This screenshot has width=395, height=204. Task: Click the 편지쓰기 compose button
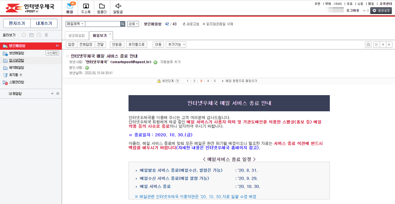point(17,23)
